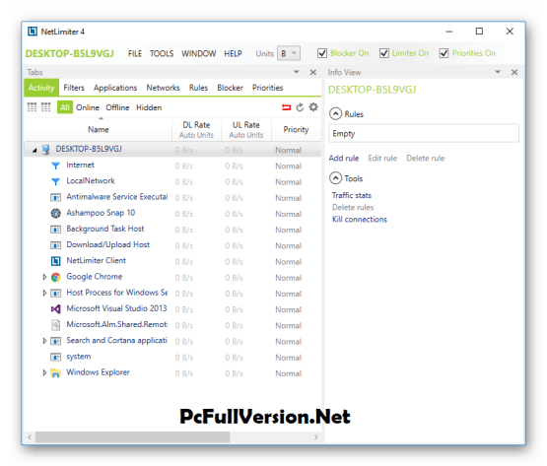Collapse the DESKTOP-B5L9VGJ tree node
The image size is (547, 466).
click(34, 151)
